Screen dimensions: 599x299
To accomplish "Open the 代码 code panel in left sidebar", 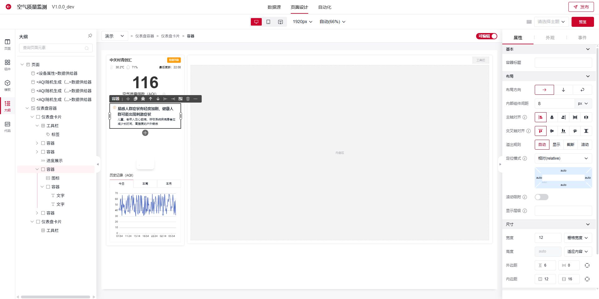I will click(x=7, y=126).
